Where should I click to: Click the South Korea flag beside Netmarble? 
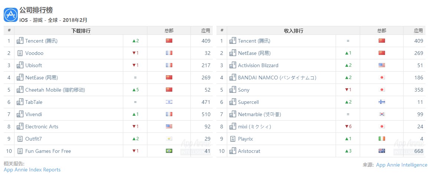(382, 114)
